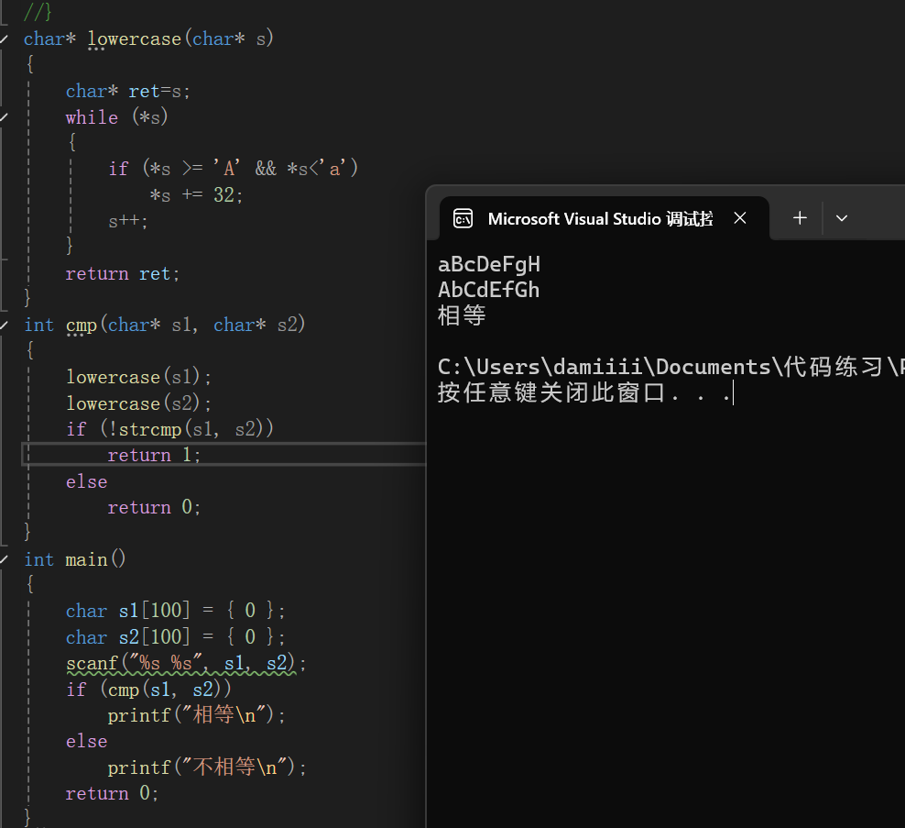905x828 pixels.
Task: Collapse the while loop fold arrow
Action: (x=5, y=116)
